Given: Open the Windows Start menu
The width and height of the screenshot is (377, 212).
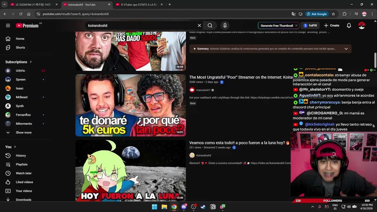Looking at the screenshot, I should (x=154, y=207).
